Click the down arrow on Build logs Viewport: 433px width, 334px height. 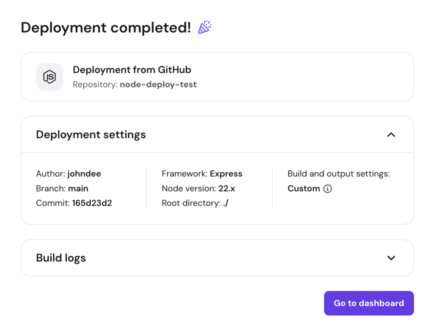coord(391,258)
